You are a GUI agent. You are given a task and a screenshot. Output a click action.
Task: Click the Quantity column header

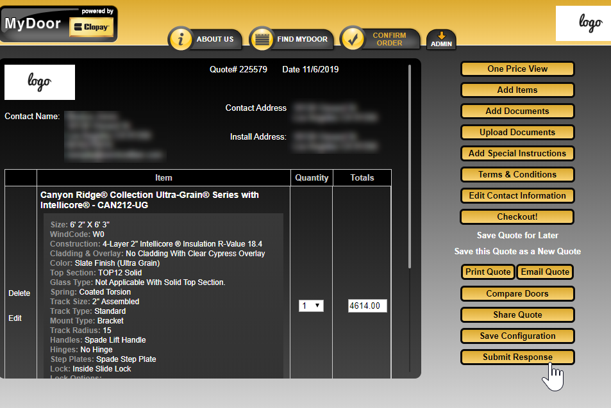pyautogui.click(x=312, y=177)
